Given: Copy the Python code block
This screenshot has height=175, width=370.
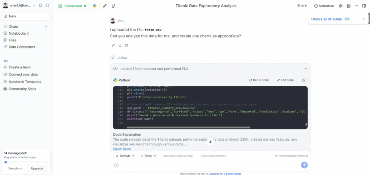Looking at the screenshot, I should point(303,80).
